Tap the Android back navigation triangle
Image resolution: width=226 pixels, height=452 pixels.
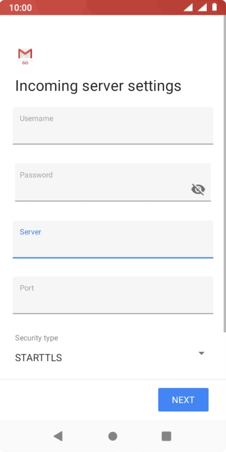pos(58,436)
